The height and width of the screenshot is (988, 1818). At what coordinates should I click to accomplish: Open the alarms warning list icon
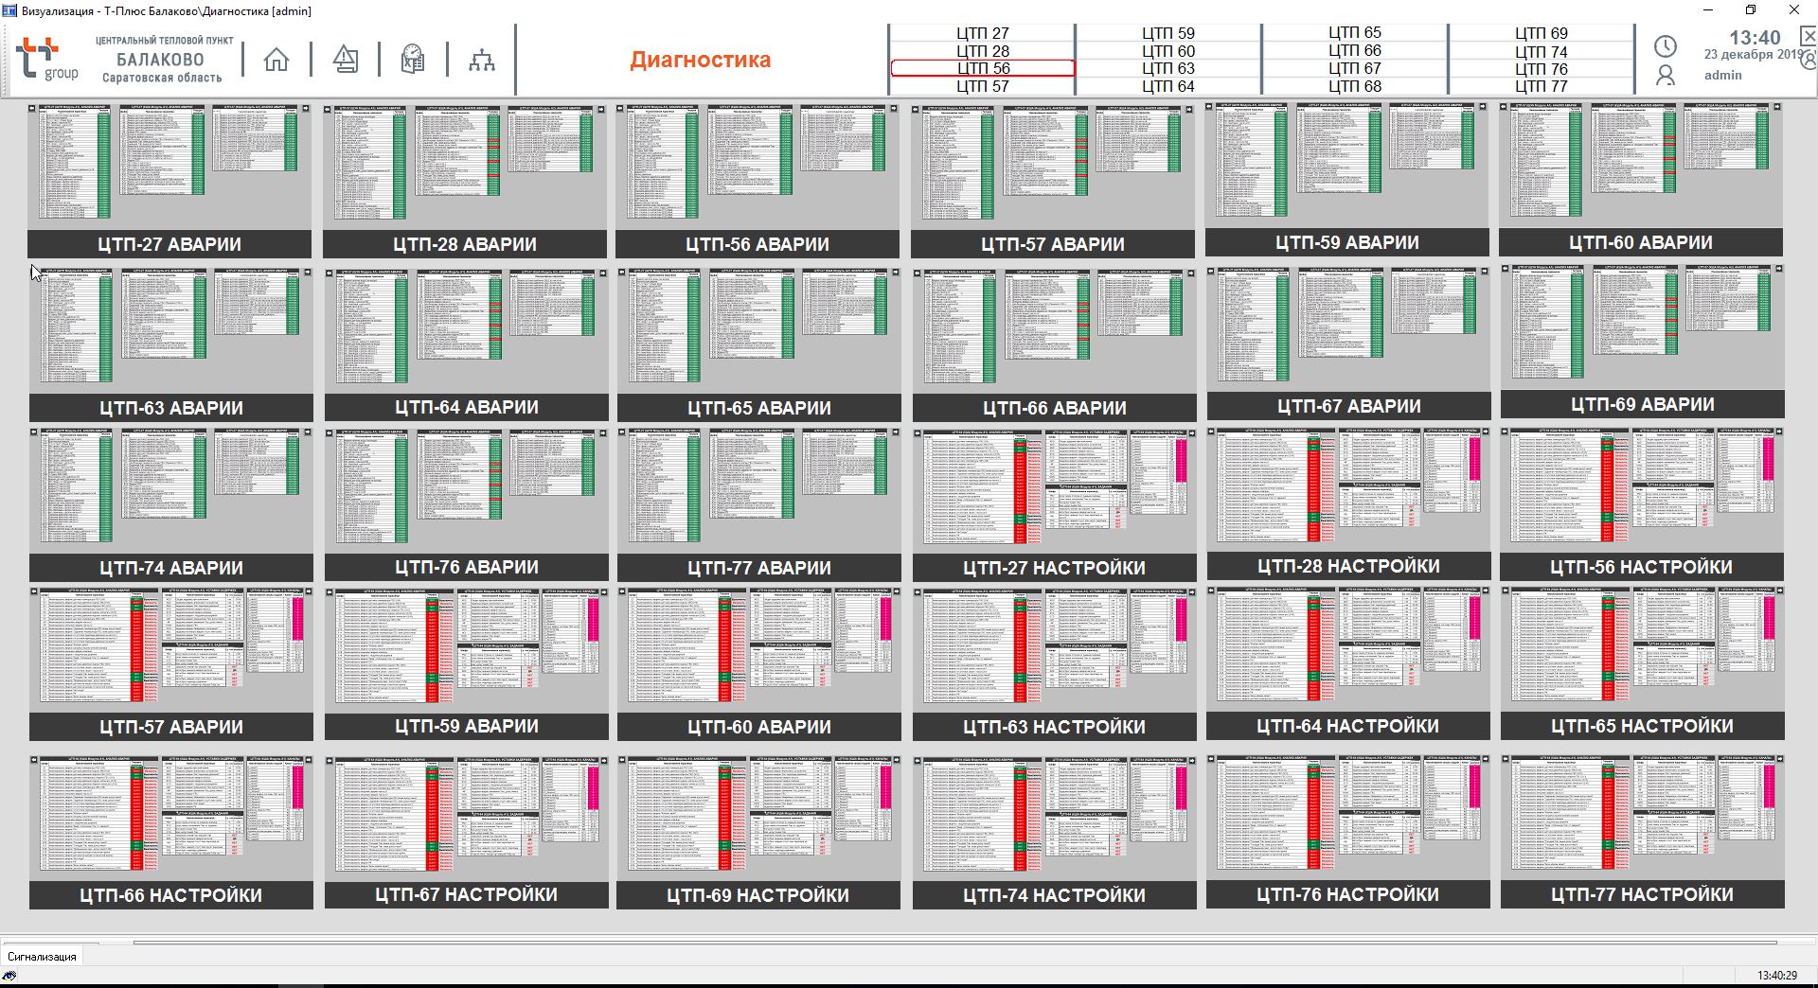point(346,60)
